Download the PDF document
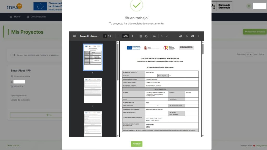Viewport: 267px width, 150px height. [187, 36]
